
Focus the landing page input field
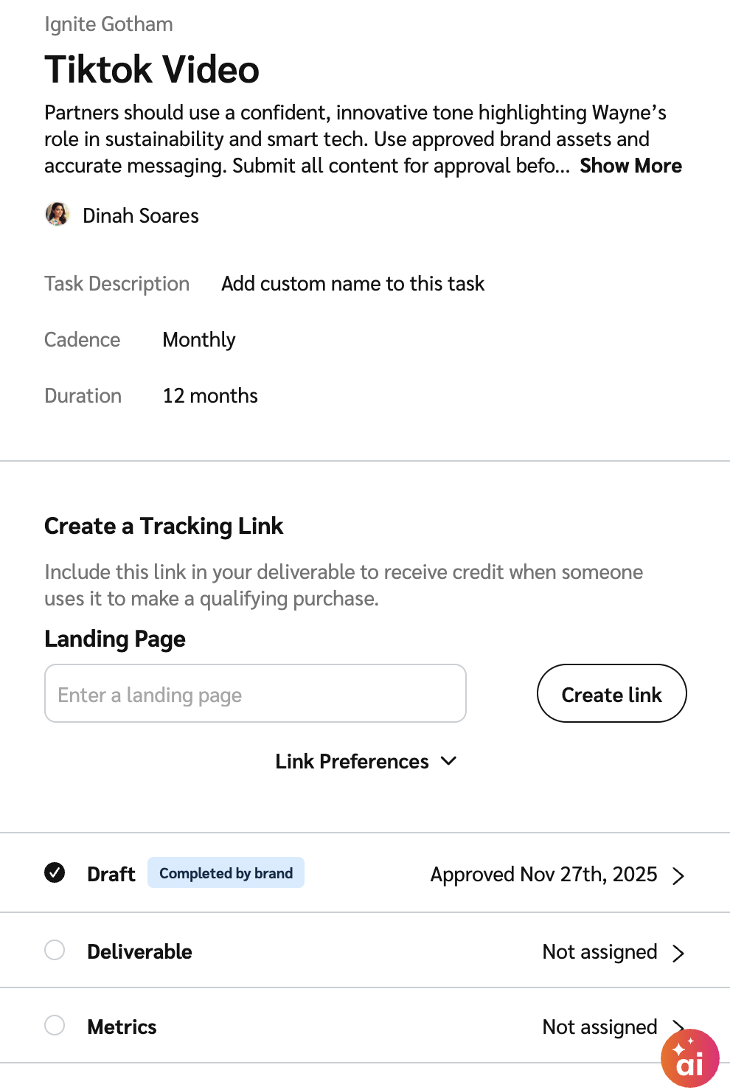[255, 694]
